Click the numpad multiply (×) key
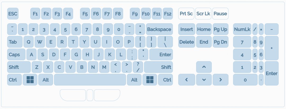 261,29
